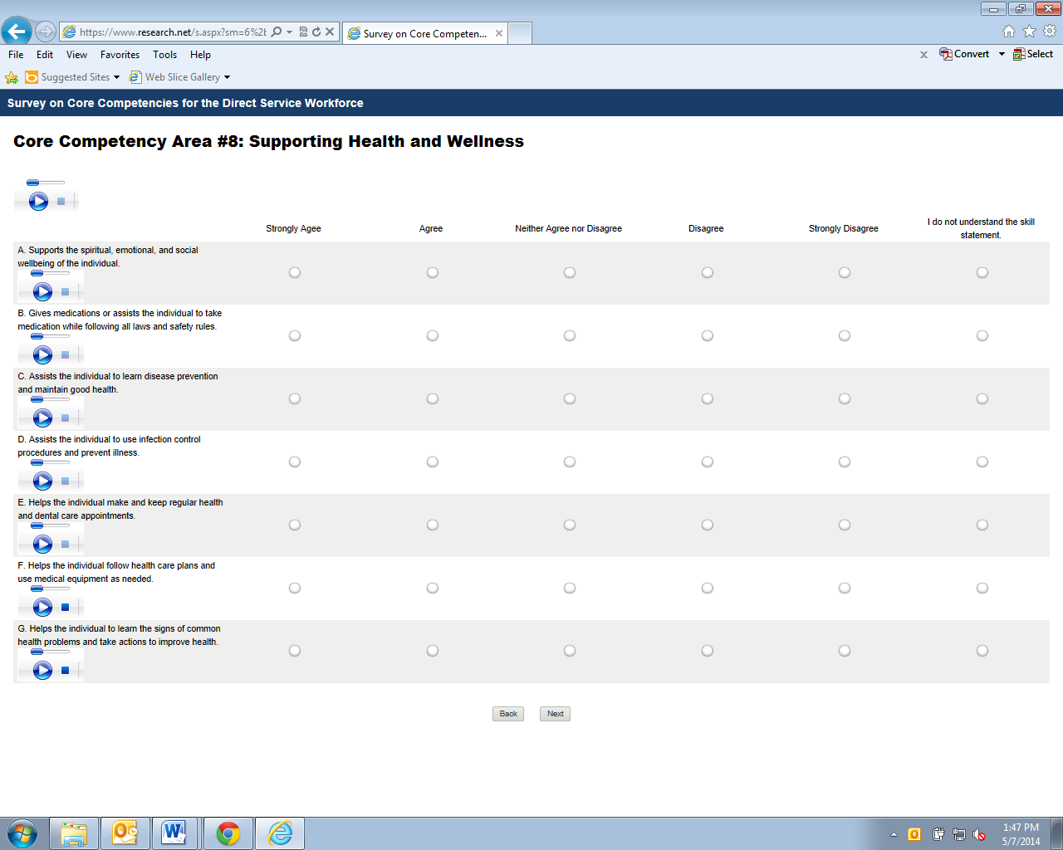This screenshot has width=1063, height=850.
Task: Click the Next button
Action: click(x=555, y=714)
